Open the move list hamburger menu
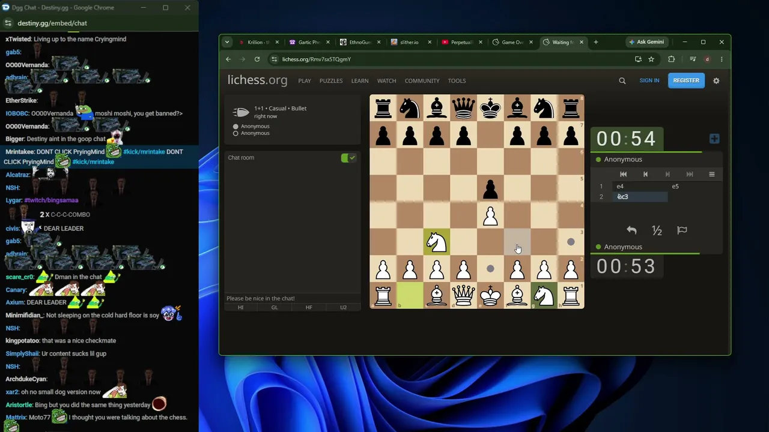This screenshot has height=432, width=769. [712, 174]
